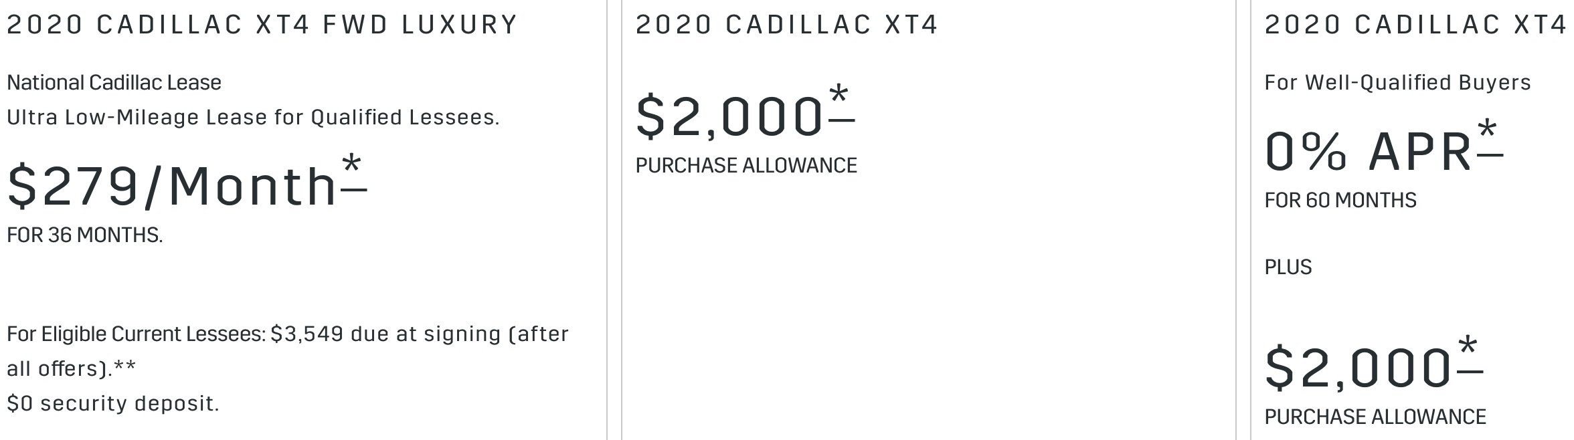Screen dimensions: 1574x440
Task: Click PURCHASE ALLOWANCE in the right card
Action: (x=1375, y=417)
